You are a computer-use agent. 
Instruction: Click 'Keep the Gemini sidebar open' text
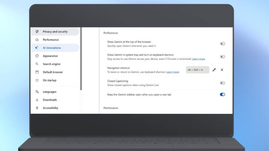click(x=139, y=95)
